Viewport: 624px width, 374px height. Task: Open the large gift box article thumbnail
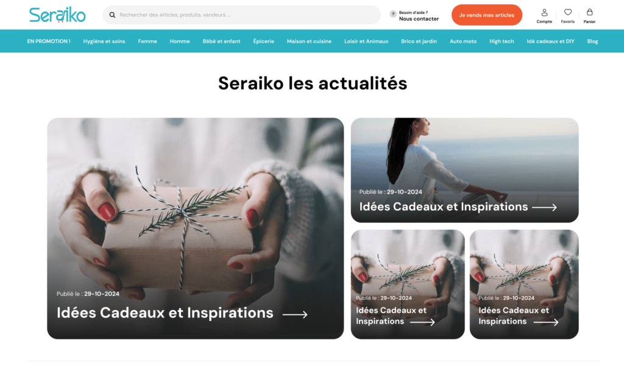pos(196,228)
